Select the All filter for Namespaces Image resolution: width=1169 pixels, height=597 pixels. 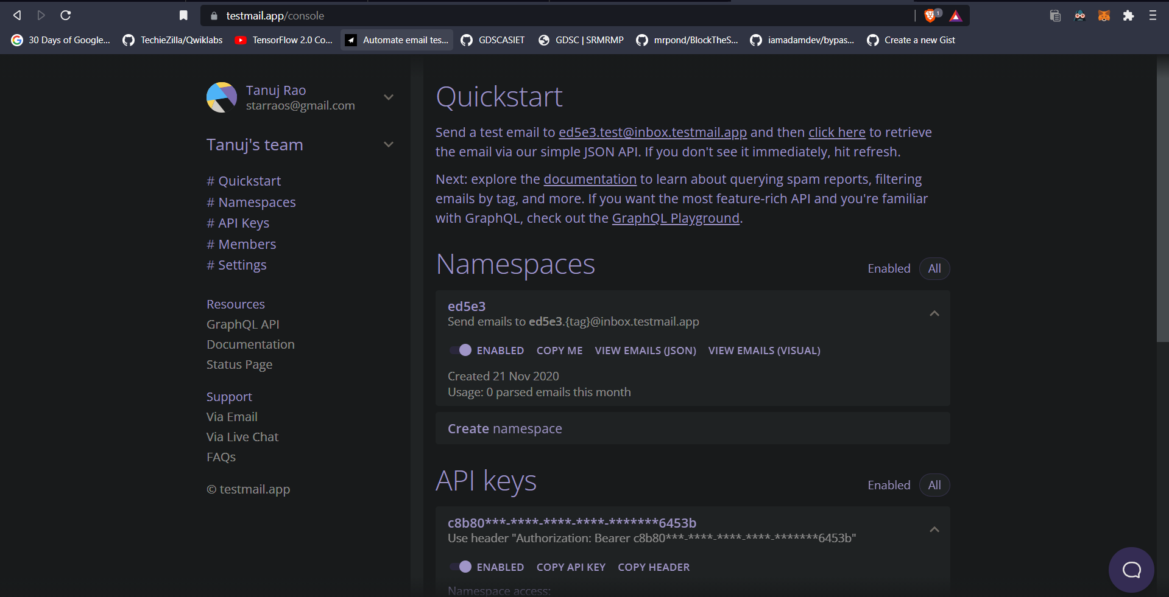tap(934, 268)
